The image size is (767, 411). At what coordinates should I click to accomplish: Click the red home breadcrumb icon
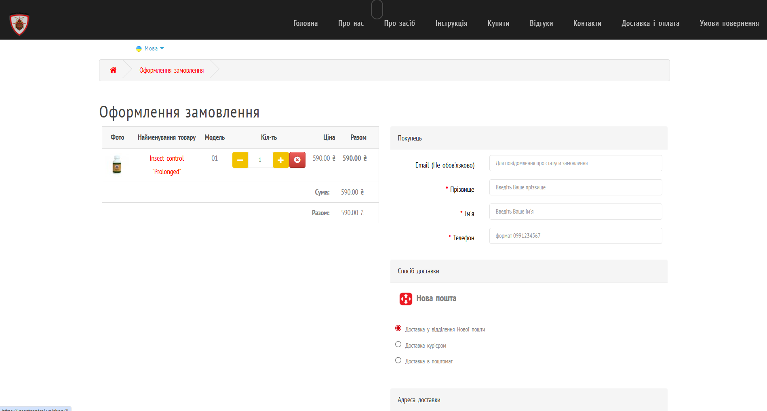tap(113, 70)
